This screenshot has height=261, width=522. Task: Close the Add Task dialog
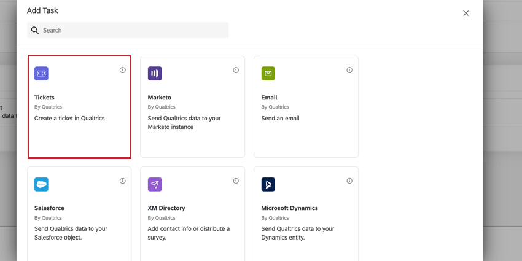coord(466,13)
